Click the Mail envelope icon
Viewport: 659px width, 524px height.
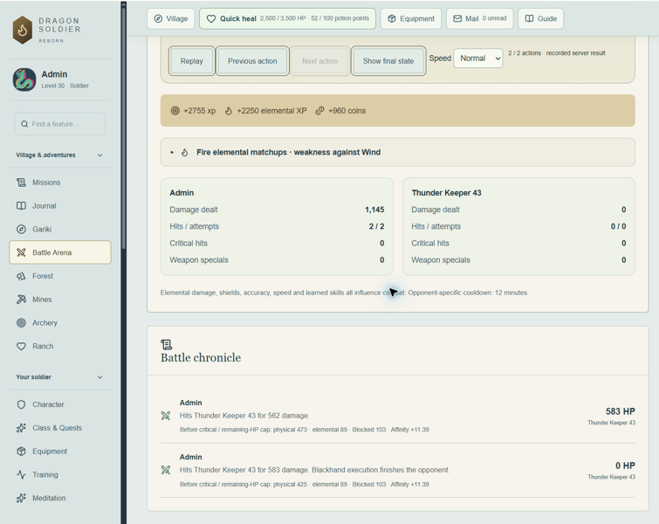pos(457,18)
